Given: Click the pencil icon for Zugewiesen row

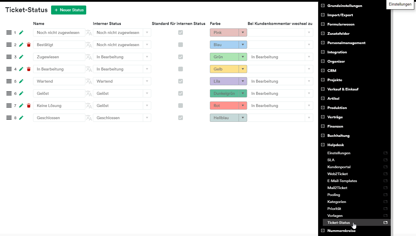Looking at the screenshot, I should 21,57.
